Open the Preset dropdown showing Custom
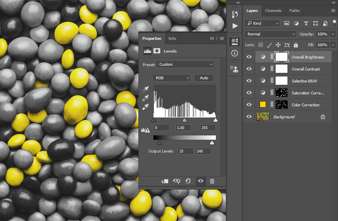338x221 pixels. [x=185, y=65]
